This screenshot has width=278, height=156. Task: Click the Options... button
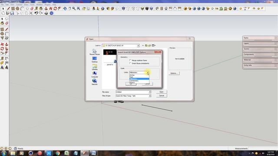coord(174,73)
